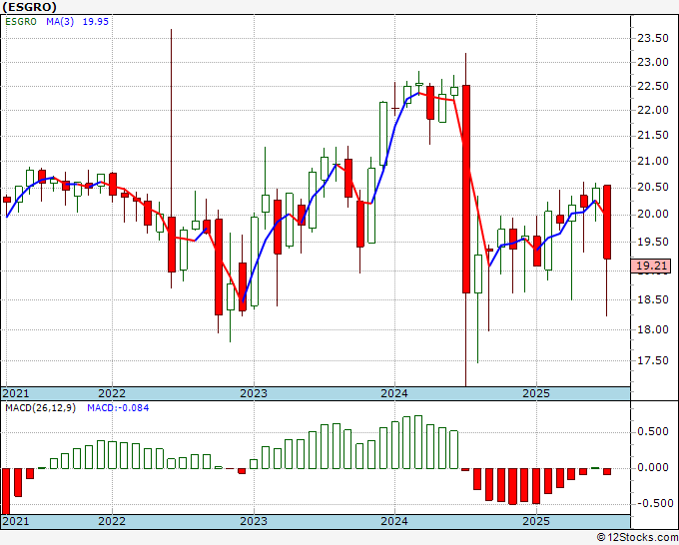This screenshot has width=679, height=545.
Task: Click the 22.00 price axis label
Action: pyautogui.click(x=653, y=110)
